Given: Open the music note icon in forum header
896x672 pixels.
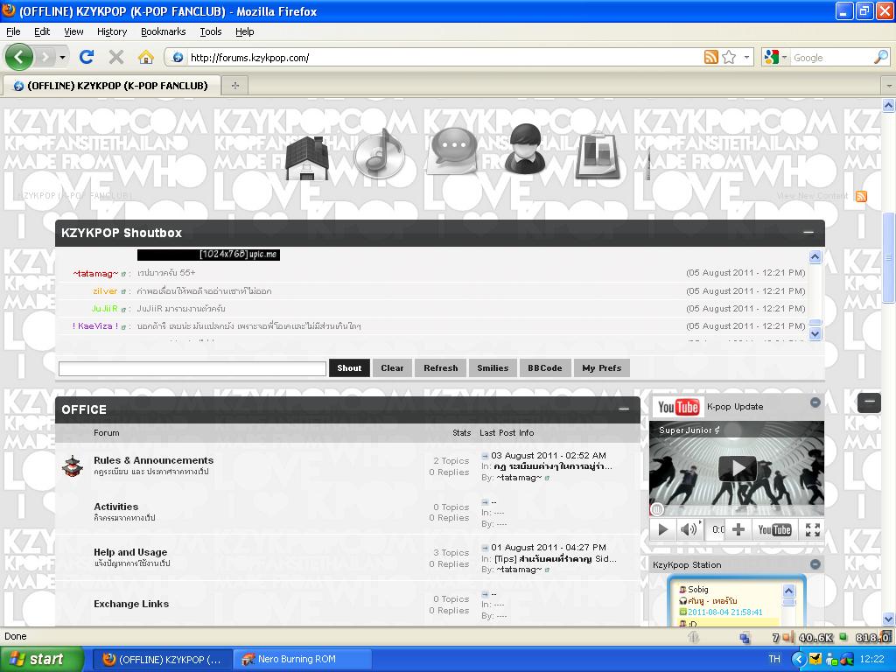Looking at the screenshot, I should pyautogui.click(x=380, y=154).
